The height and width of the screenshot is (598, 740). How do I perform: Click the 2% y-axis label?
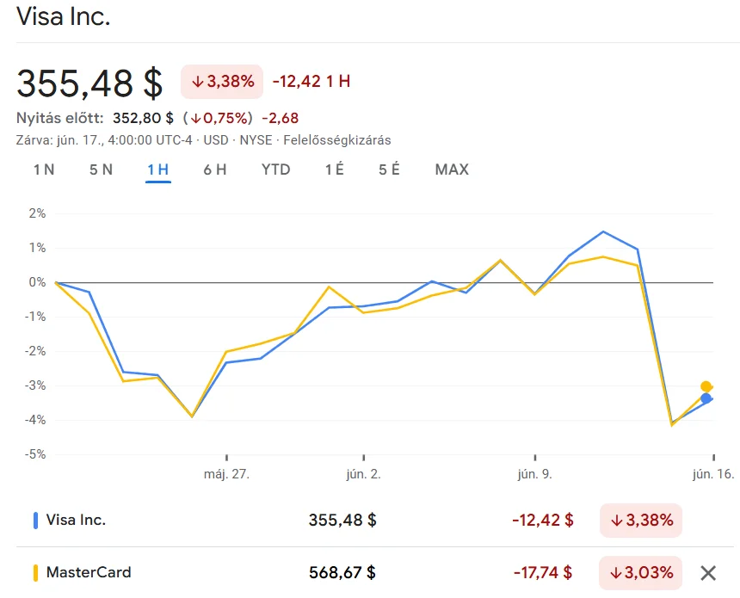tap(37, 213)
